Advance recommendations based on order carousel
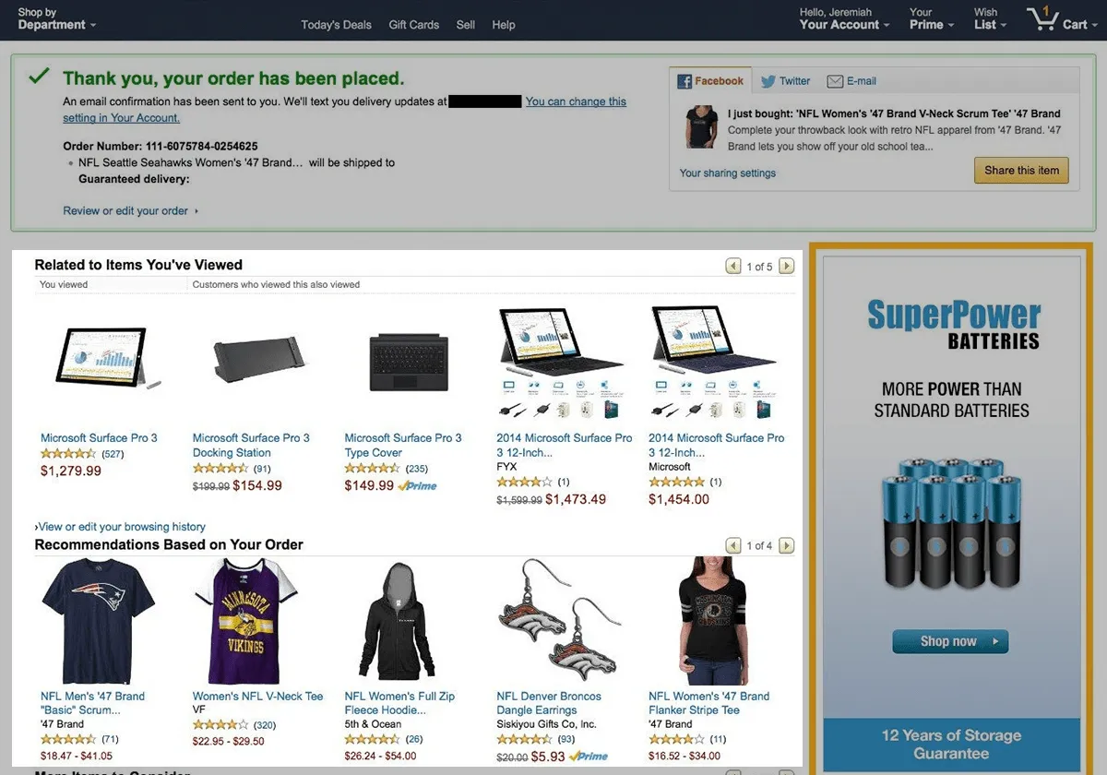The height and width of the screenshot is (775, 1107). 786,546
